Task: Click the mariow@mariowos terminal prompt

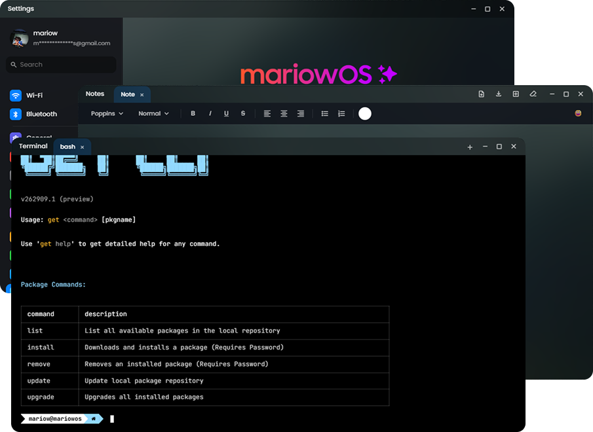Action: [55, 419]
